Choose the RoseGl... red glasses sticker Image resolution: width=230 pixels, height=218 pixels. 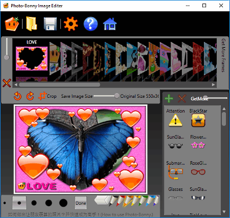(x=198, y=168)
